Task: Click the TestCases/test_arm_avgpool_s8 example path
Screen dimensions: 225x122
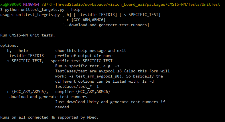Action: (90, 71)
